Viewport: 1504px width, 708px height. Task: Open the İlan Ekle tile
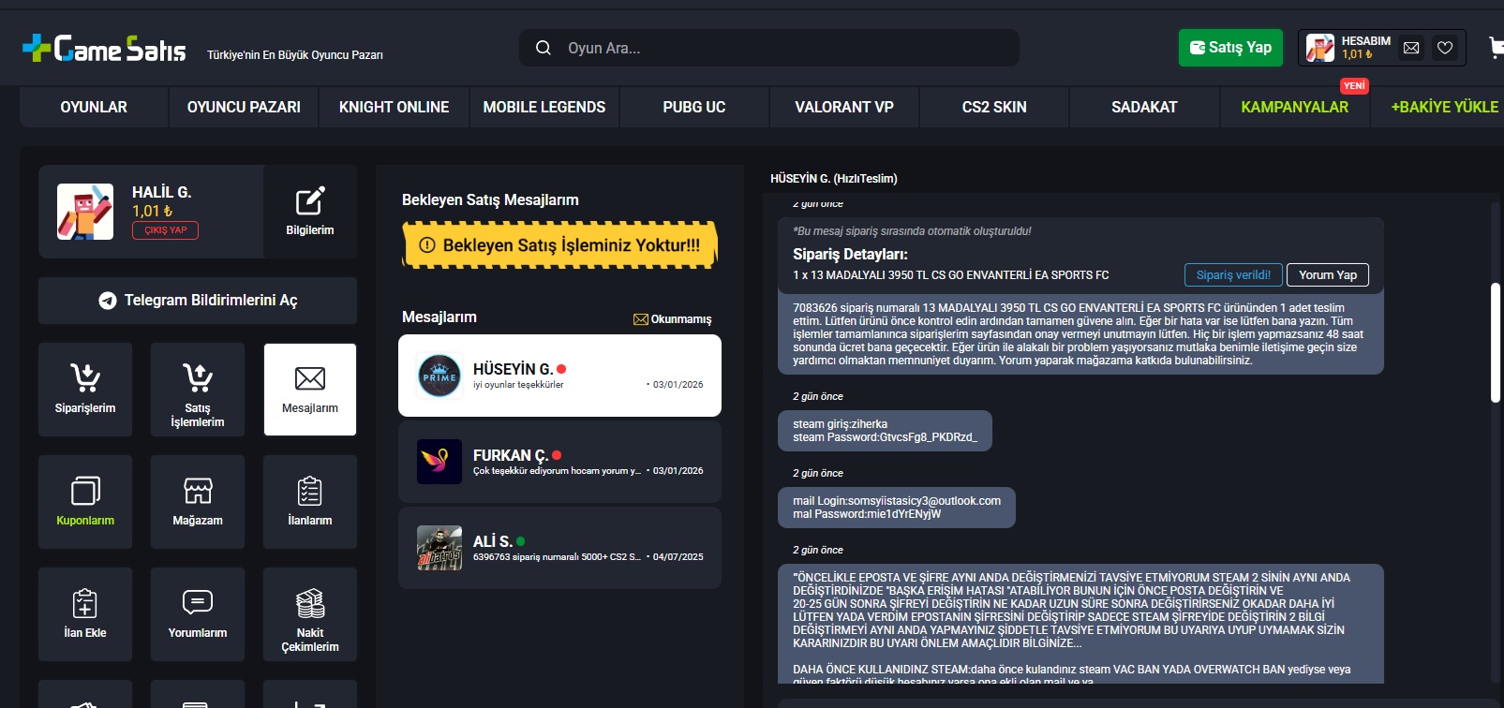(x=85, y=614)
